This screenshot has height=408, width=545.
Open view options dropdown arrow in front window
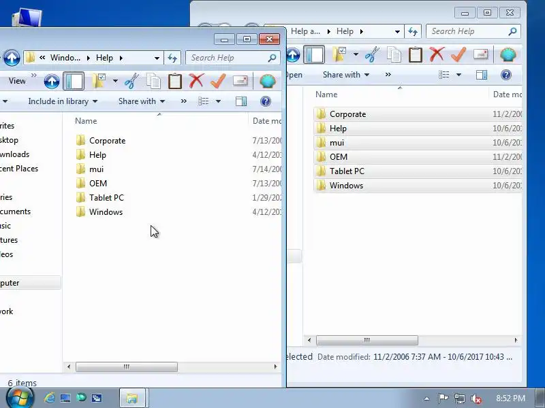point(218,101)
